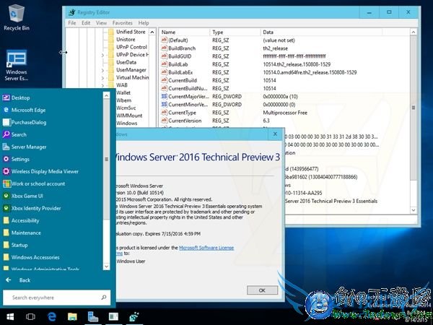Open the Help menu in Registry Editor
Image resolution: width=433 pixels, height=325 pixels.
(x=144, y=23)
